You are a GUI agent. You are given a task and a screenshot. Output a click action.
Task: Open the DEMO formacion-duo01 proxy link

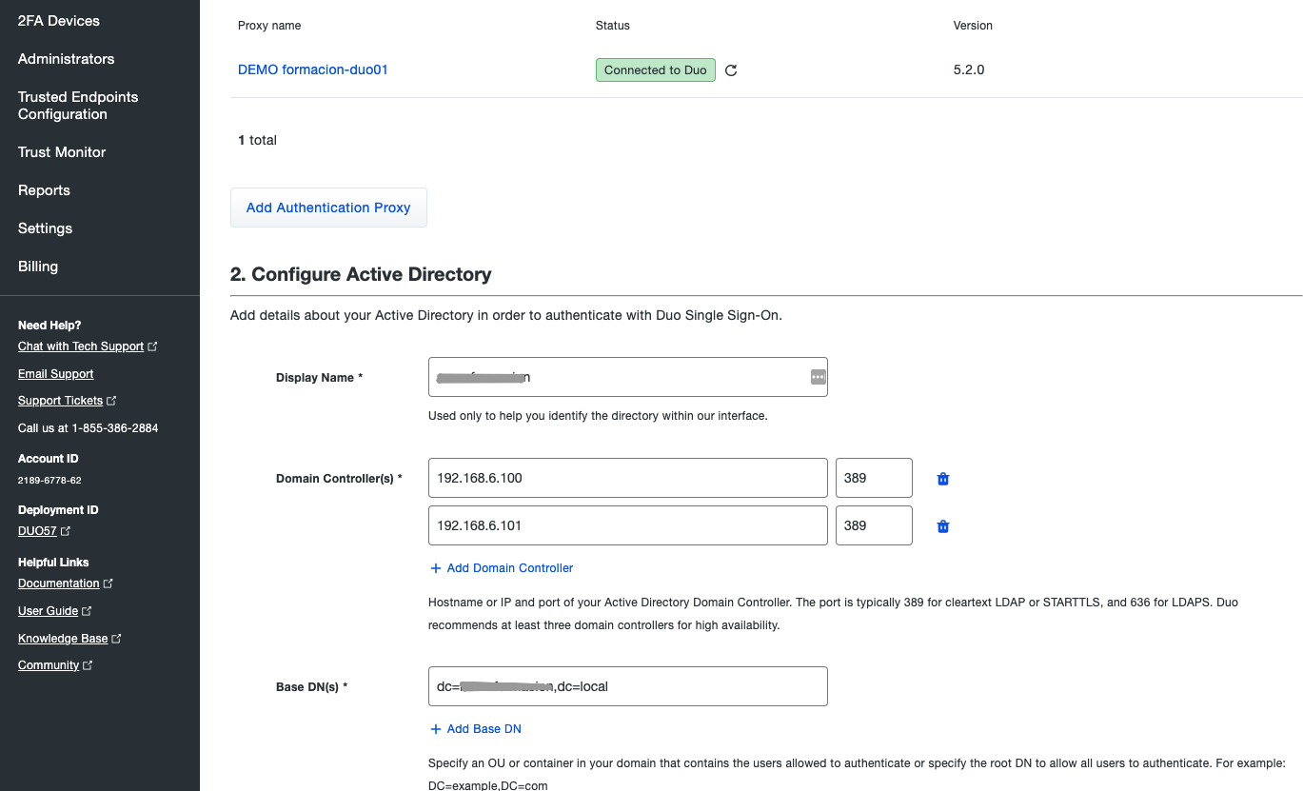[x=313, y=69]
